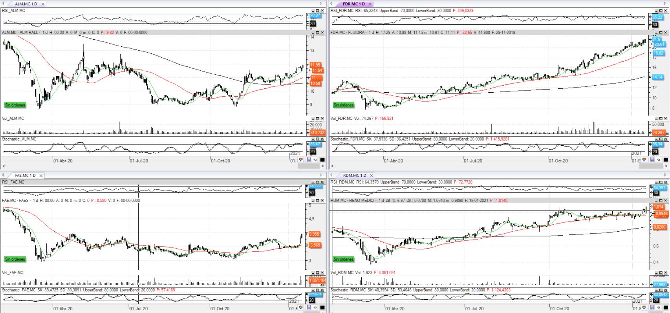
Task: Select the FDR.MC 1 D tab
Action: 353,4
